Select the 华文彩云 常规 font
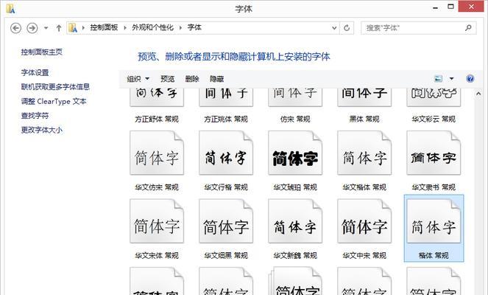Viewport: 488px width, 295px height. pos(434,106)
